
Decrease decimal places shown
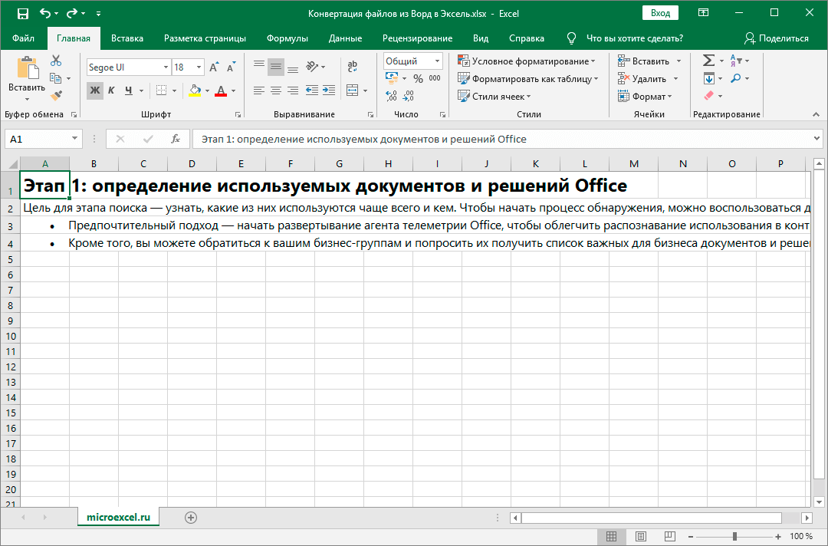coord(408,96)
